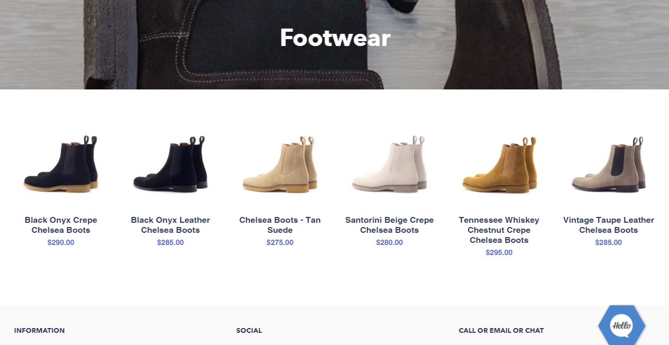View the Santorini Beige boots photo
This screenshot has height=345, width=669.
(x=390, y=165)
